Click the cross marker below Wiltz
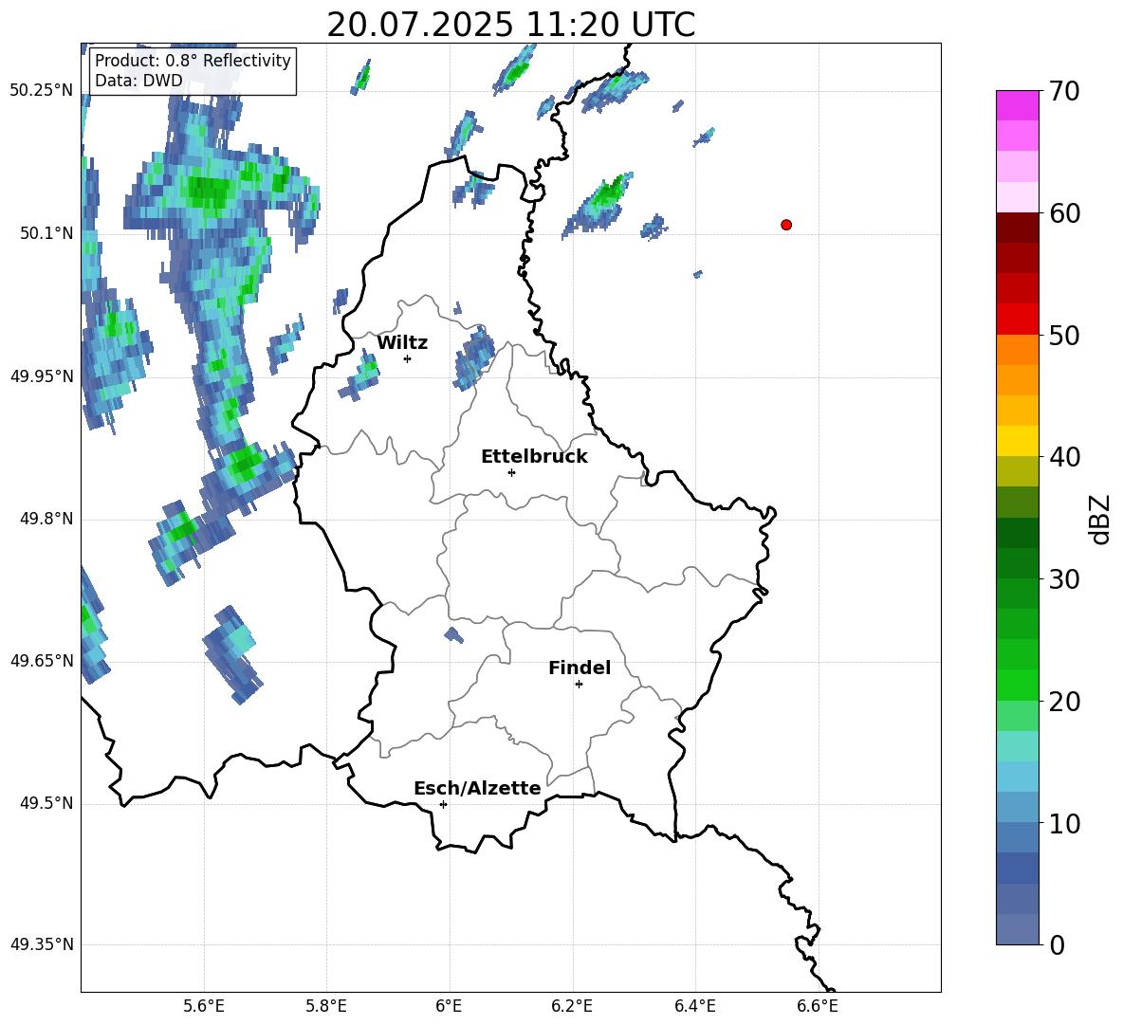 [408, 358]
